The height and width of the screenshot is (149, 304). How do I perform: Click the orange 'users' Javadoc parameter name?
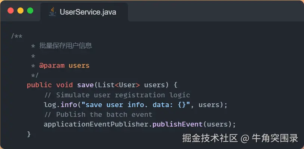[79, 66]
